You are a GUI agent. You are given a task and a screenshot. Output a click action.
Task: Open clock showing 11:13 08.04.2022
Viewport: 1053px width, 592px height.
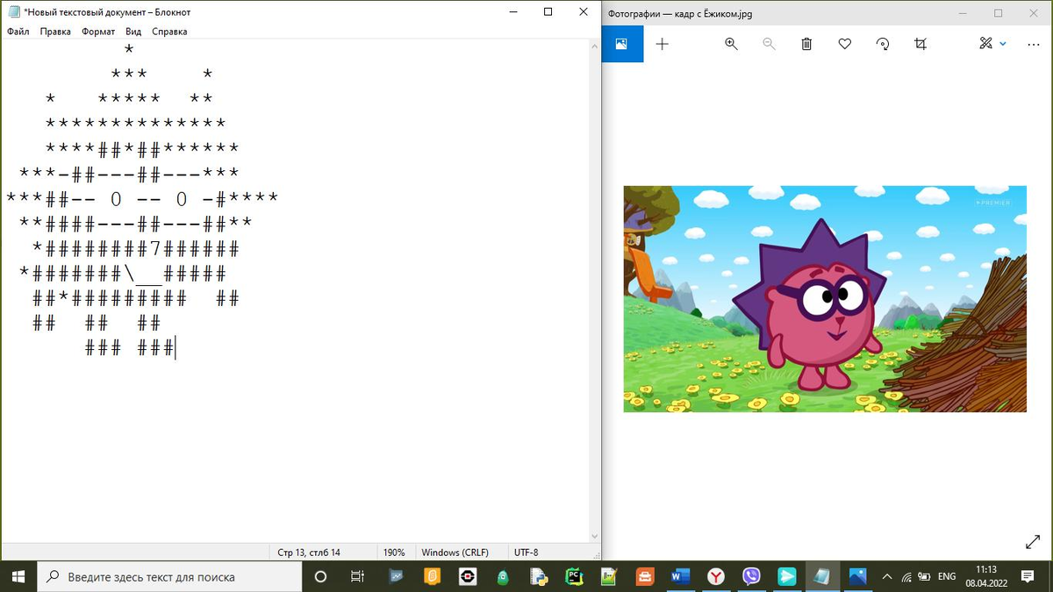[986, 576]
